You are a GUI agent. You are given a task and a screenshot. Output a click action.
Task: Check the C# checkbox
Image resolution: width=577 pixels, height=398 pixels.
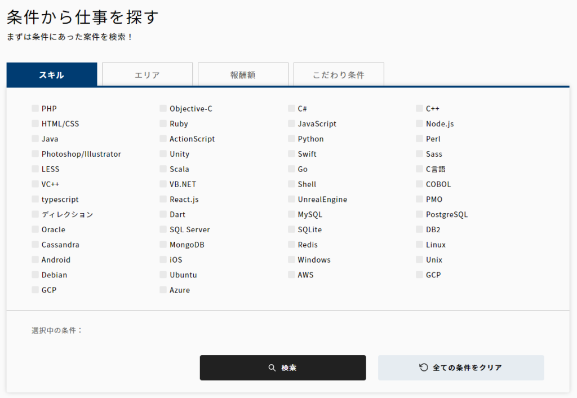pyautogui.click(x=291, y=108)
